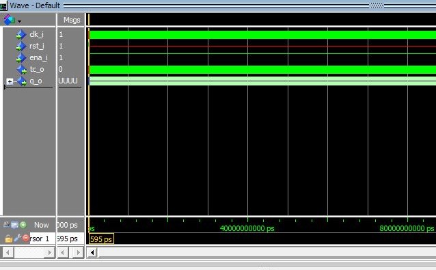Click the Wave window icon in the title bar
Image resolution: width=436 pixels, height=270 pixels.
coord(3,6)
